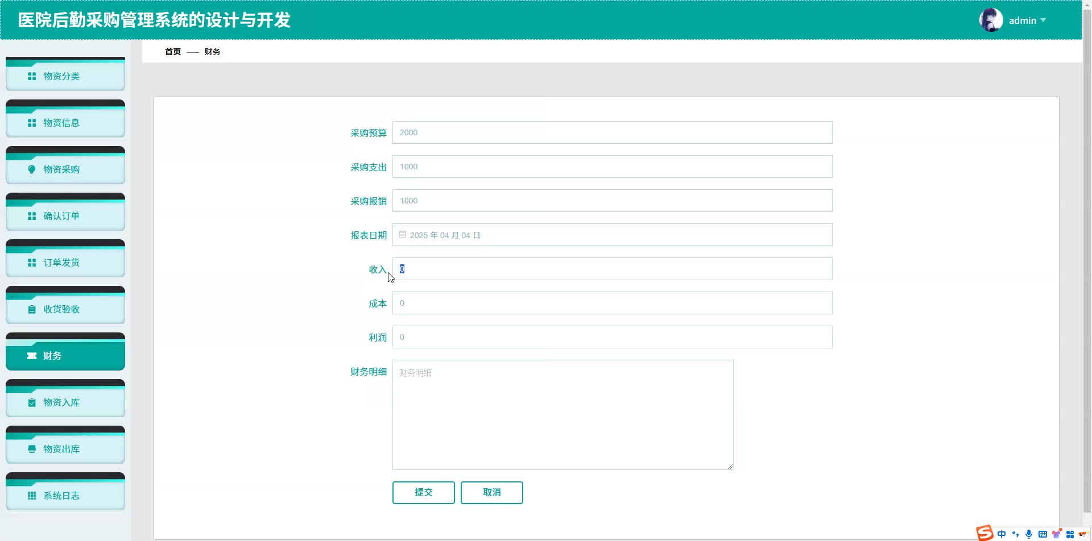Image resolution: width=1092 pixels, height=541 pixels.
Task: Click inside the 财务明细 text area
Action: click(x=563, y=415)
